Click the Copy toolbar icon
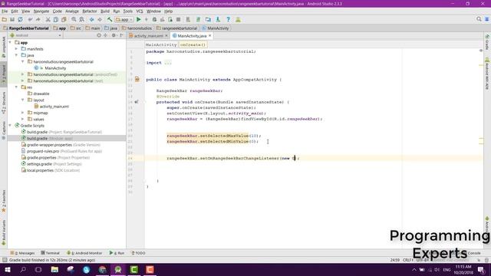 [x=56, y=19]
